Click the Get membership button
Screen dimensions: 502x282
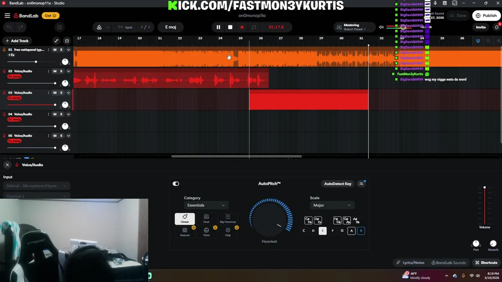click(51, 16)
